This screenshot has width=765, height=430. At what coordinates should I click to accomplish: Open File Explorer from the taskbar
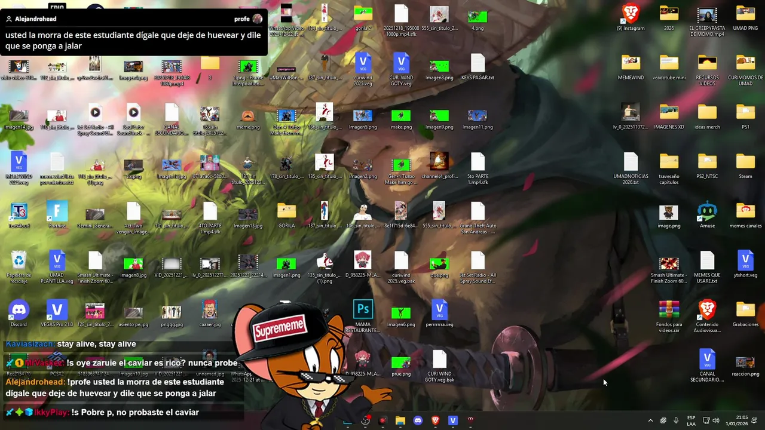400,420
